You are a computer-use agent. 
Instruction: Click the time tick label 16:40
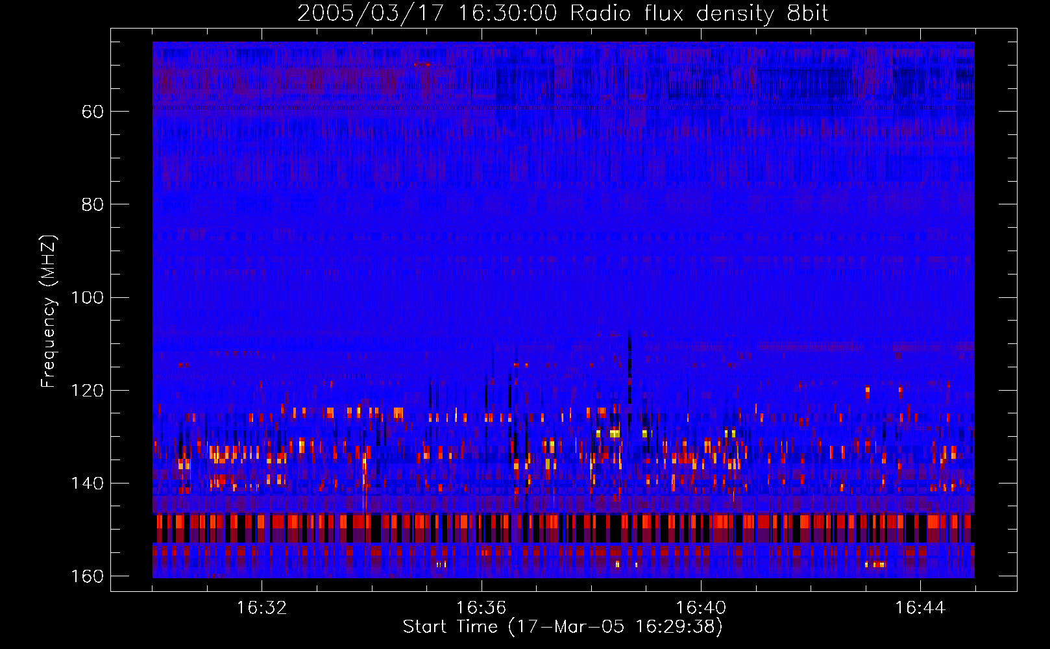pos(701,608)
